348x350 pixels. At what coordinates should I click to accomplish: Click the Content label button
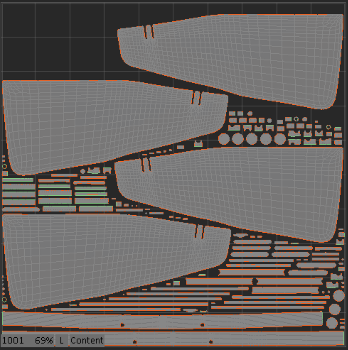pyautogui.click(x=87, y=341)
